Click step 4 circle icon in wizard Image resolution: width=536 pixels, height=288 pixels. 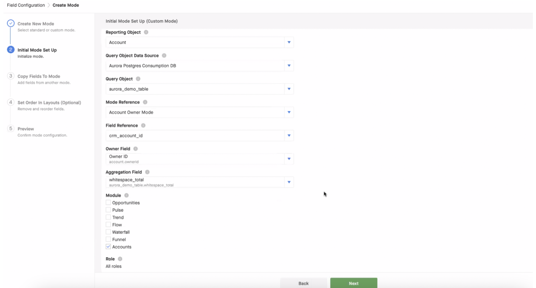[x=11, y=102]
